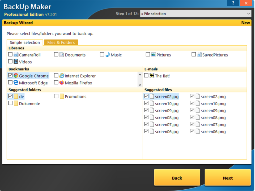Check the Promotions folder checkbox
The height and width of the screenshot is (191, 255).
coord(56,96)
